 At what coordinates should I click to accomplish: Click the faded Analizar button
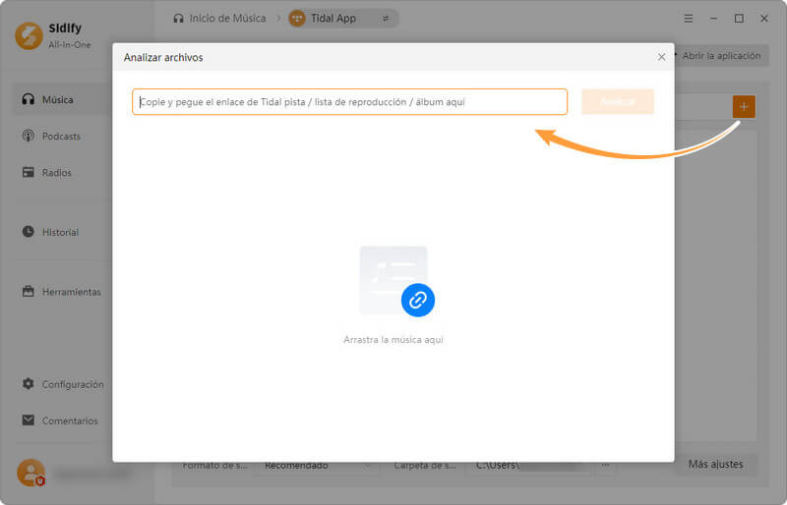tap(618, 102)
